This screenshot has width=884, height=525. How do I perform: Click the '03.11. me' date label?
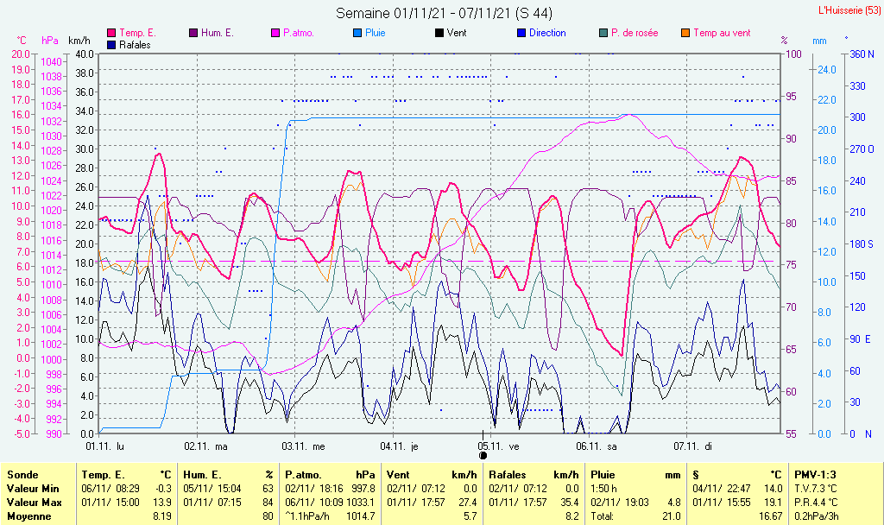click(303, 446)
